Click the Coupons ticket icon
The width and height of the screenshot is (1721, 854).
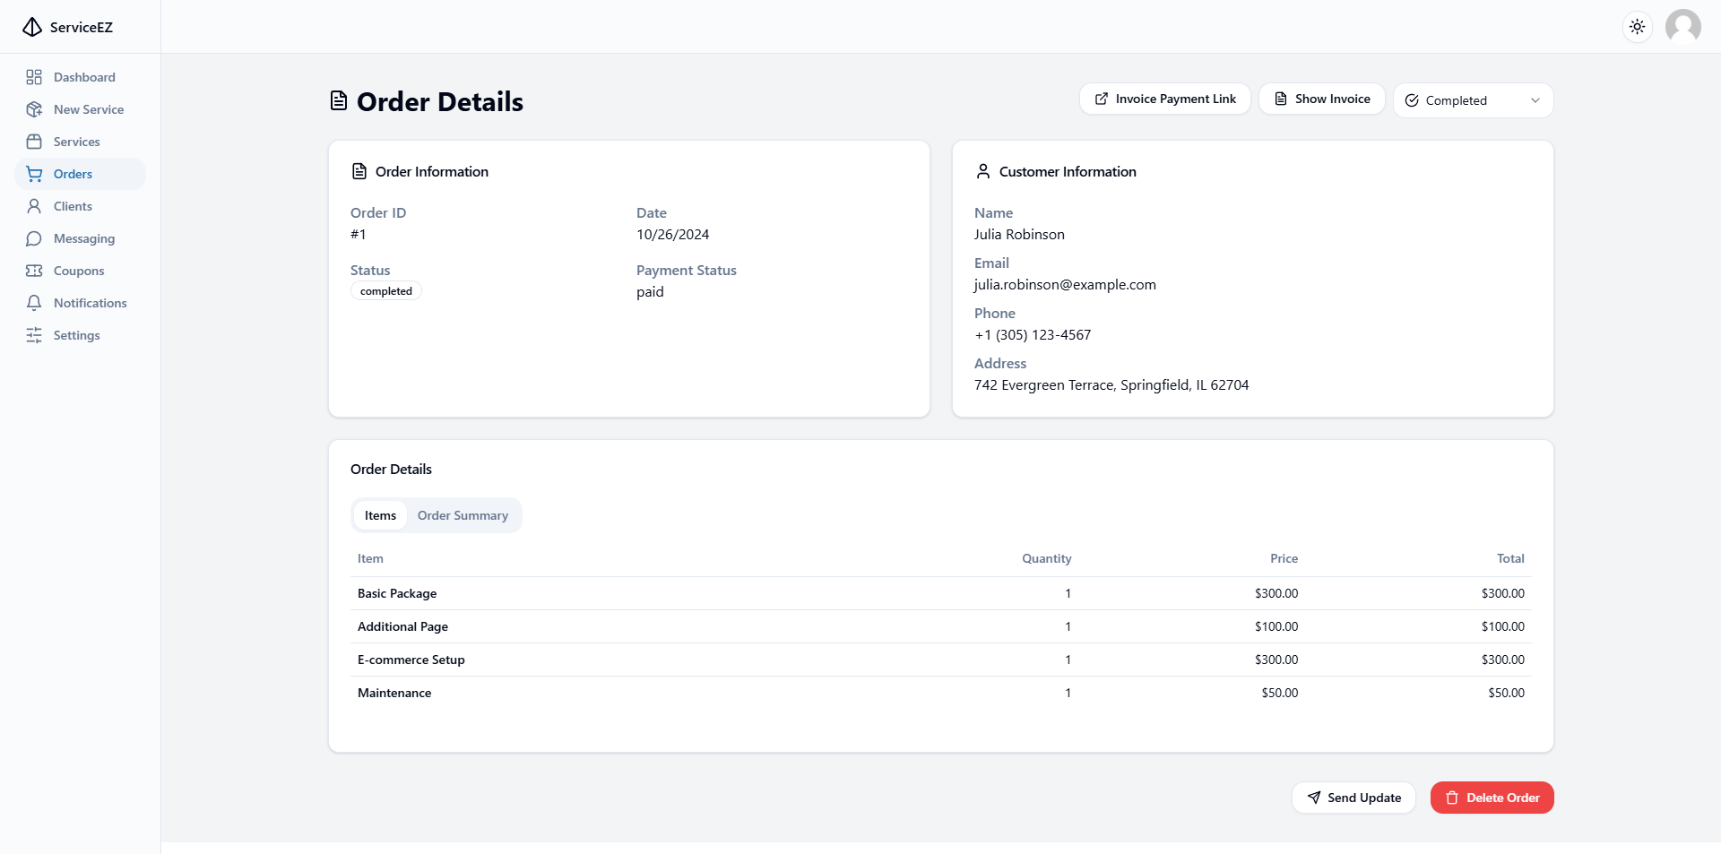click(x=34, y=271)
